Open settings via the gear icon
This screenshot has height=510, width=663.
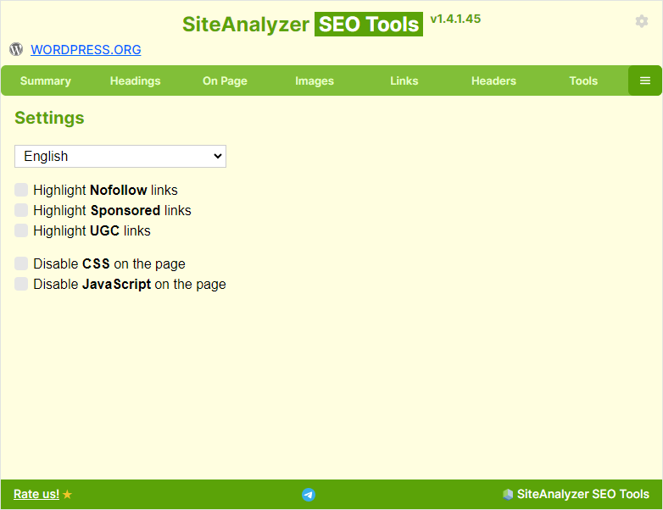pyautogui.click(x=642, y=21)
